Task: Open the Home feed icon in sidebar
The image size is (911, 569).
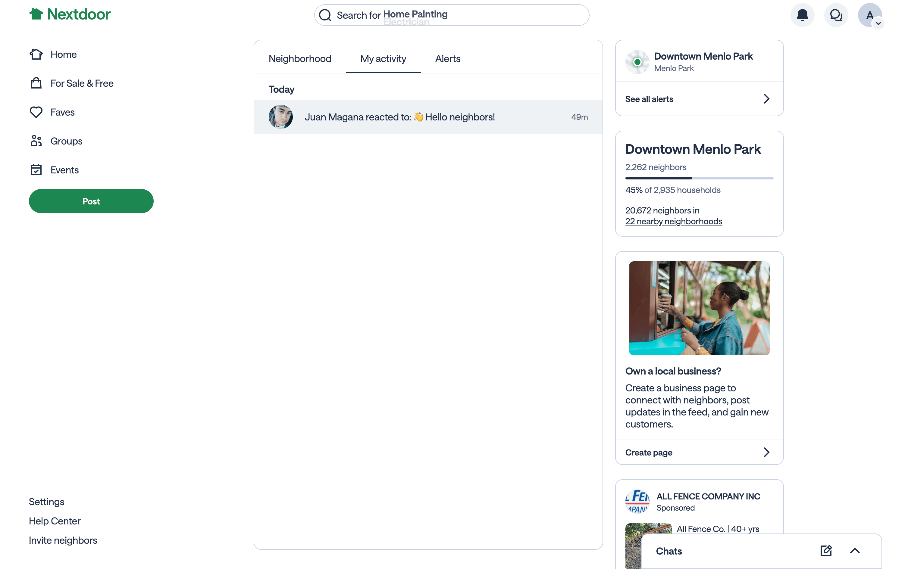Action: click(36, 54)
